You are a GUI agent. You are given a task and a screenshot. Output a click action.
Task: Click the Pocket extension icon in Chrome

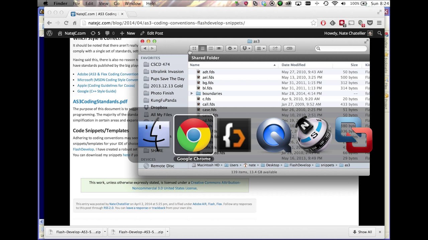coord(370,23)
